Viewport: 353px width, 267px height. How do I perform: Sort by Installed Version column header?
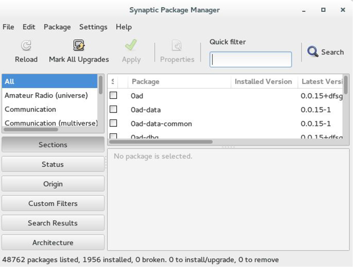(264, 81)
